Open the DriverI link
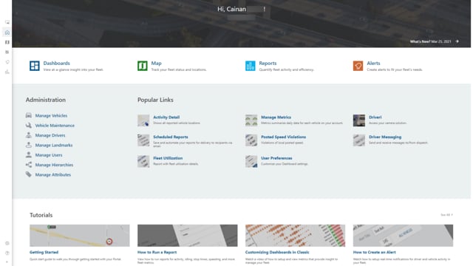473x266 pixels. pyautogui.click(x=375, y=117)
